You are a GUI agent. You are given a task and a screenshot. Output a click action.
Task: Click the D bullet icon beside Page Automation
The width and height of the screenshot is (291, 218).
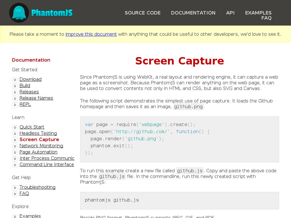tap(15, 152)
